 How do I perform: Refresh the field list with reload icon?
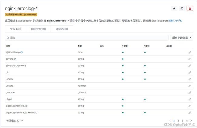[x=182, y=8]
